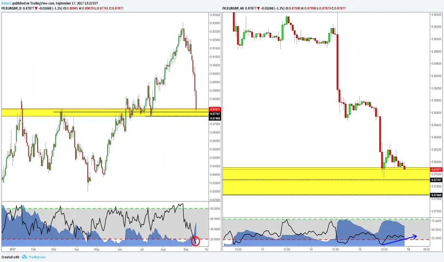Click the 75.0000 level on the hourly indicator axis
The width and height of the screenshot is (444, 262).
pos(436,221)
